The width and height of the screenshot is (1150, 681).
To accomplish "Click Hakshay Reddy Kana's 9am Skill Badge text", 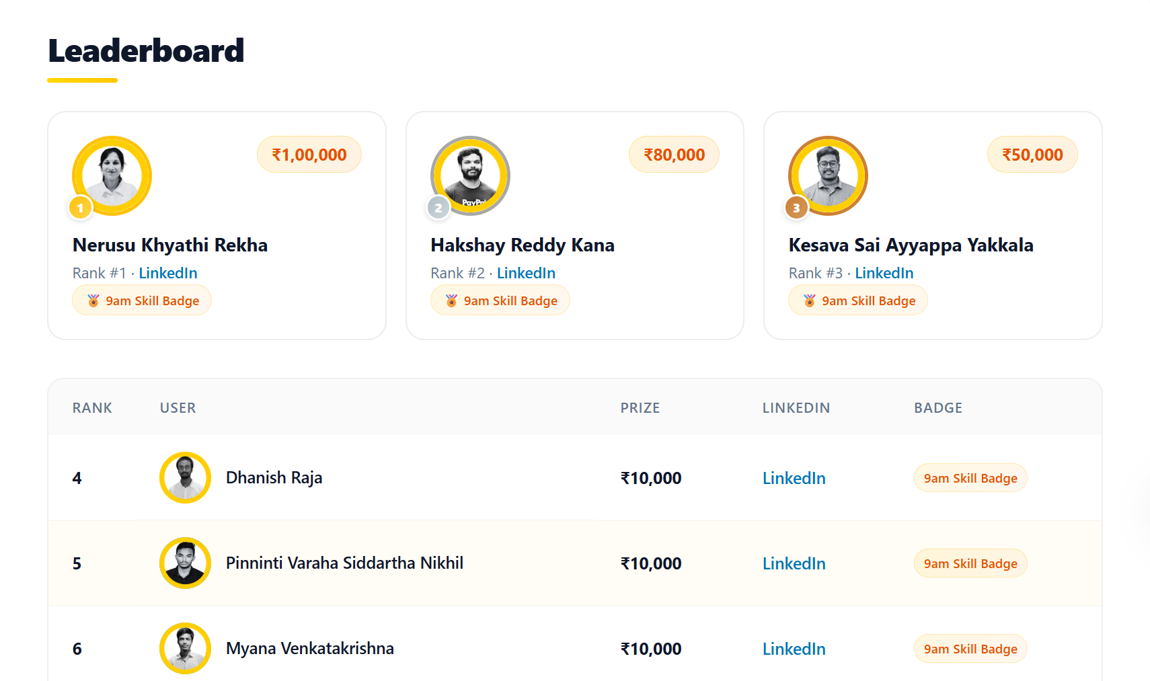I will click(x=510, y=301).
